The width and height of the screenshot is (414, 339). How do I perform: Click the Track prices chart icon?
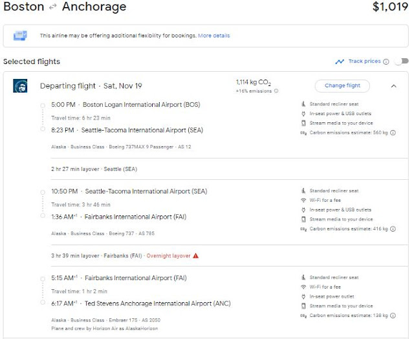pos(340,62)
